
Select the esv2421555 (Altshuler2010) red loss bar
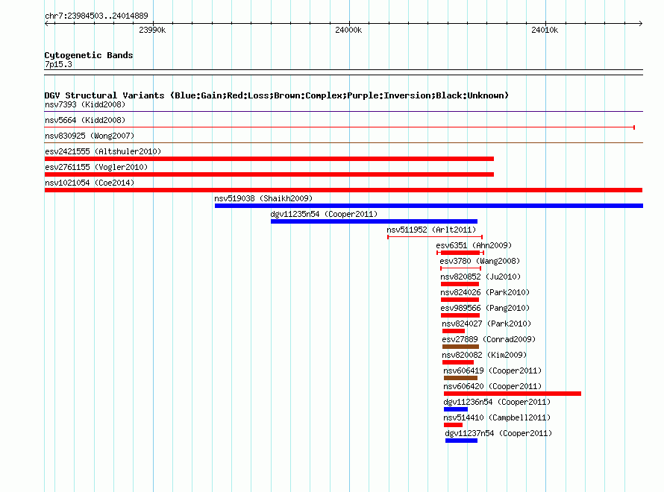[269, 159]
